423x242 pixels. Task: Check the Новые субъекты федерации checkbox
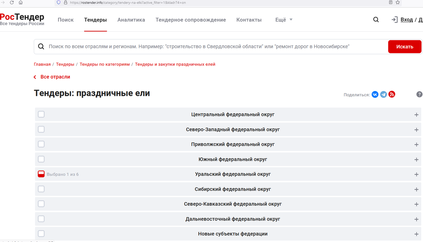click(41, 234)
